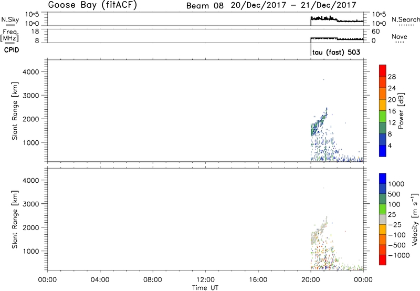The height and width of the screenshot is (291, 420).
Task: Click the Velocity [m s-1] colorbar title
Action: [415, 219]
